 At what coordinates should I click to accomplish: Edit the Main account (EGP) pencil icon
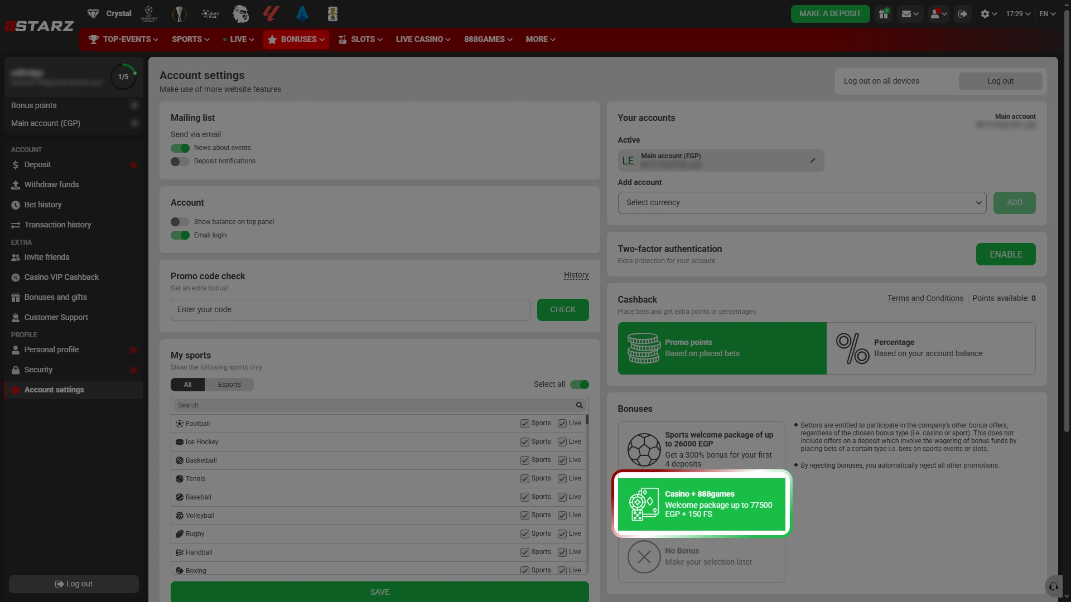(813, 161)
